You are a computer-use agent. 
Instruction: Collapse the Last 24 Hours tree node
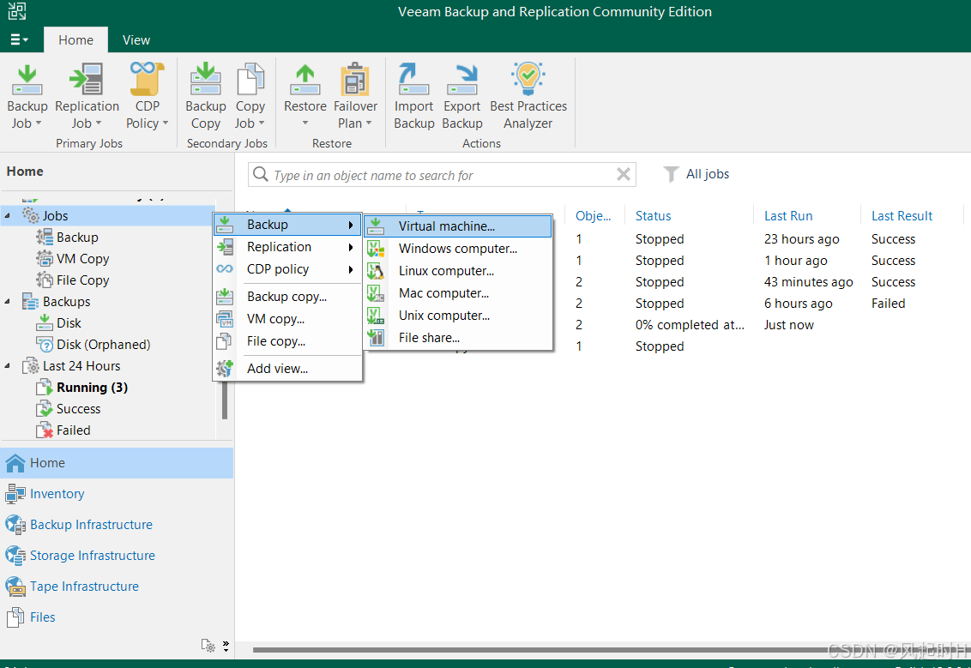pyautogui.click(x=8, y=366)
